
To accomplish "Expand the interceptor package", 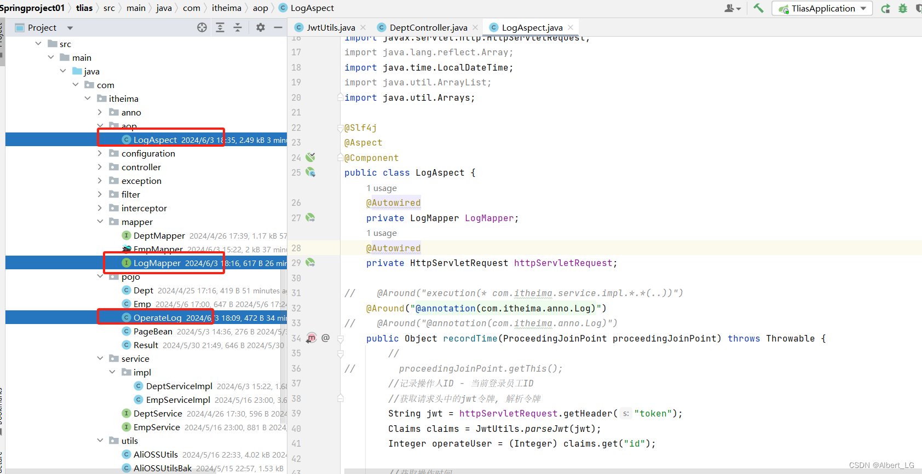I will click(100, 208).
